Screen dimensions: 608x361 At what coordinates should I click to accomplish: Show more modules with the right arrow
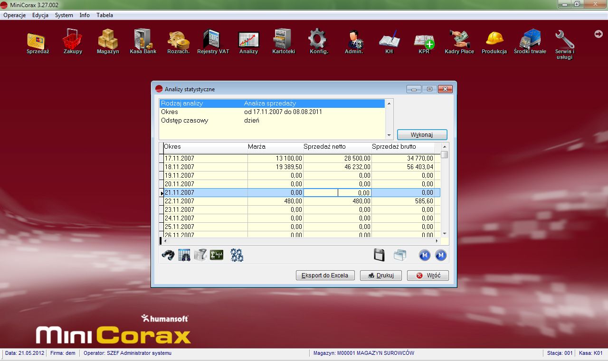click(x=598, y=34)
